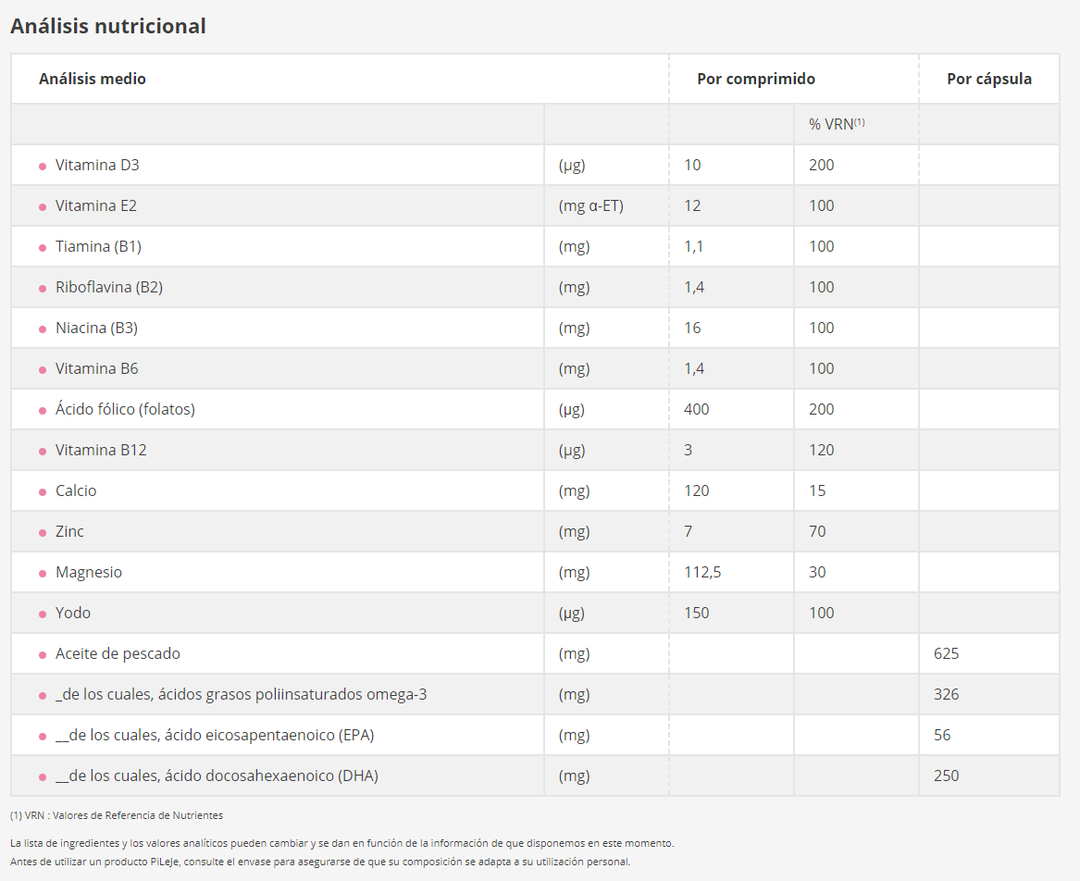The height and width of the screenshot is (881, 1080).
Task: Click the pink bullet beside Aceite de pescado
Action: 43,655
